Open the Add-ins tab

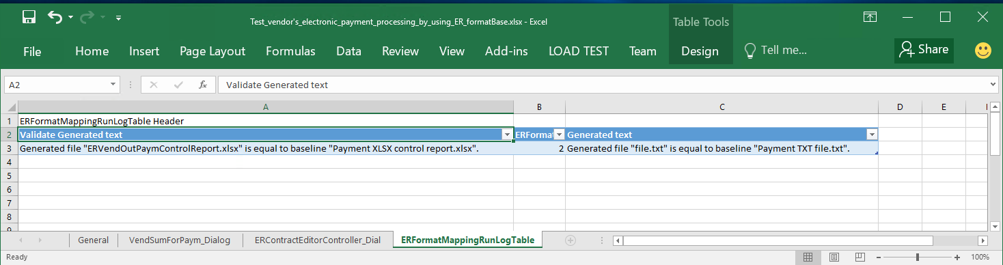pyautogui.click(x=506, y=51)
